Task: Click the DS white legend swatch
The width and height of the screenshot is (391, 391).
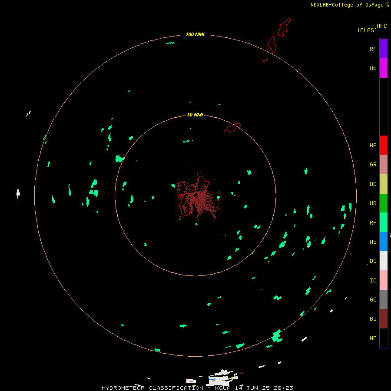Action: click(384, 261)
